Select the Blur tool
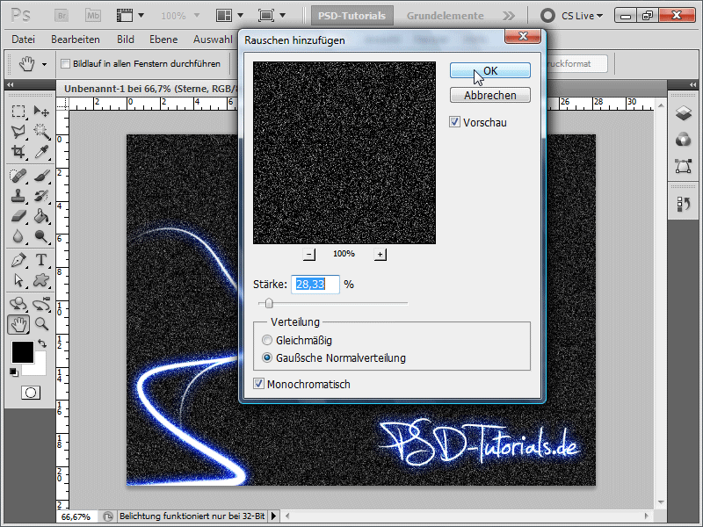The width and height of the screenshot is (703, 527). (18, 236)
